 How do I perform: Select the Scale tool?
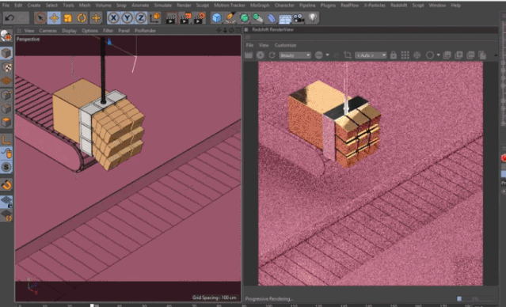[68, 17]
